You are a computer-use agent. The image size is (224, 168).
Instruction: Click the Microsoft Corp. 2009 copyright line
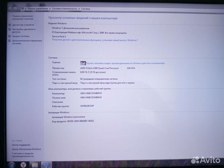coord(89,33)
